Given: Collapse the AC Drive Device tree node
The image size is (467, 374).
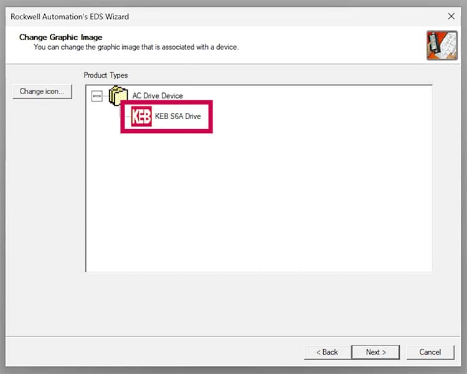Looking at the screenshot, I should (97, 96).
